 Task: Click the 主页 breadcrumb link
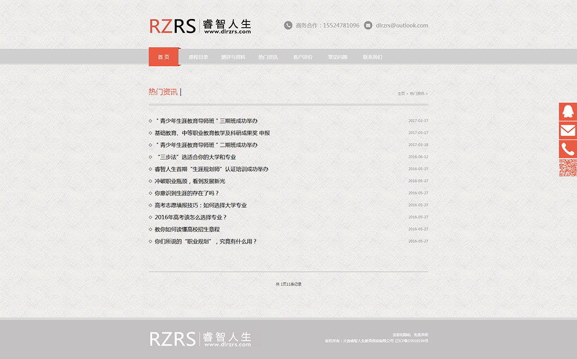click(x=401, y=94)
